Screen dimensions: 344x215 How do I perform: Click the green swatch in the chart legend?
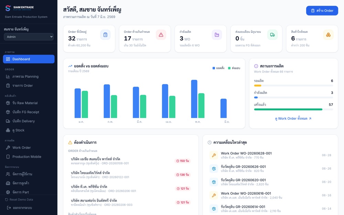point(229,68)
